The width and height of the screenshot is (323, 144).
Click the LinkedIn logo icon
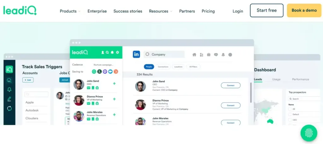coord(136,54)
